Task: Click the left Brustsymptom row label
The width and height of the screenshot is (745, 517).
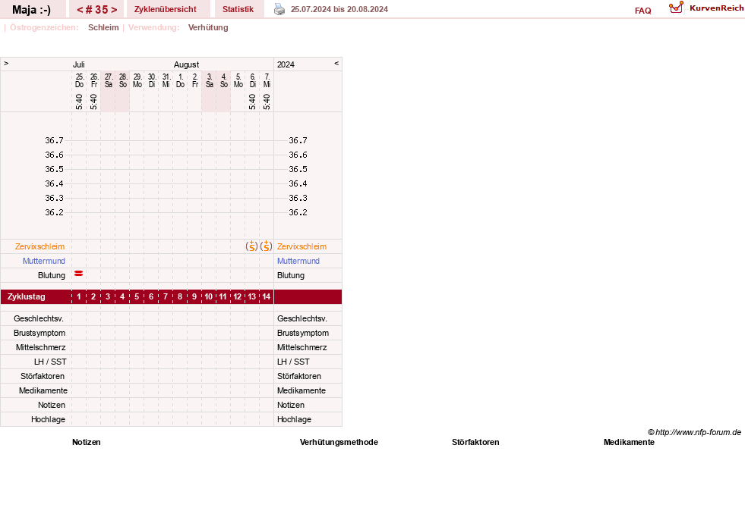Action: 39,333
